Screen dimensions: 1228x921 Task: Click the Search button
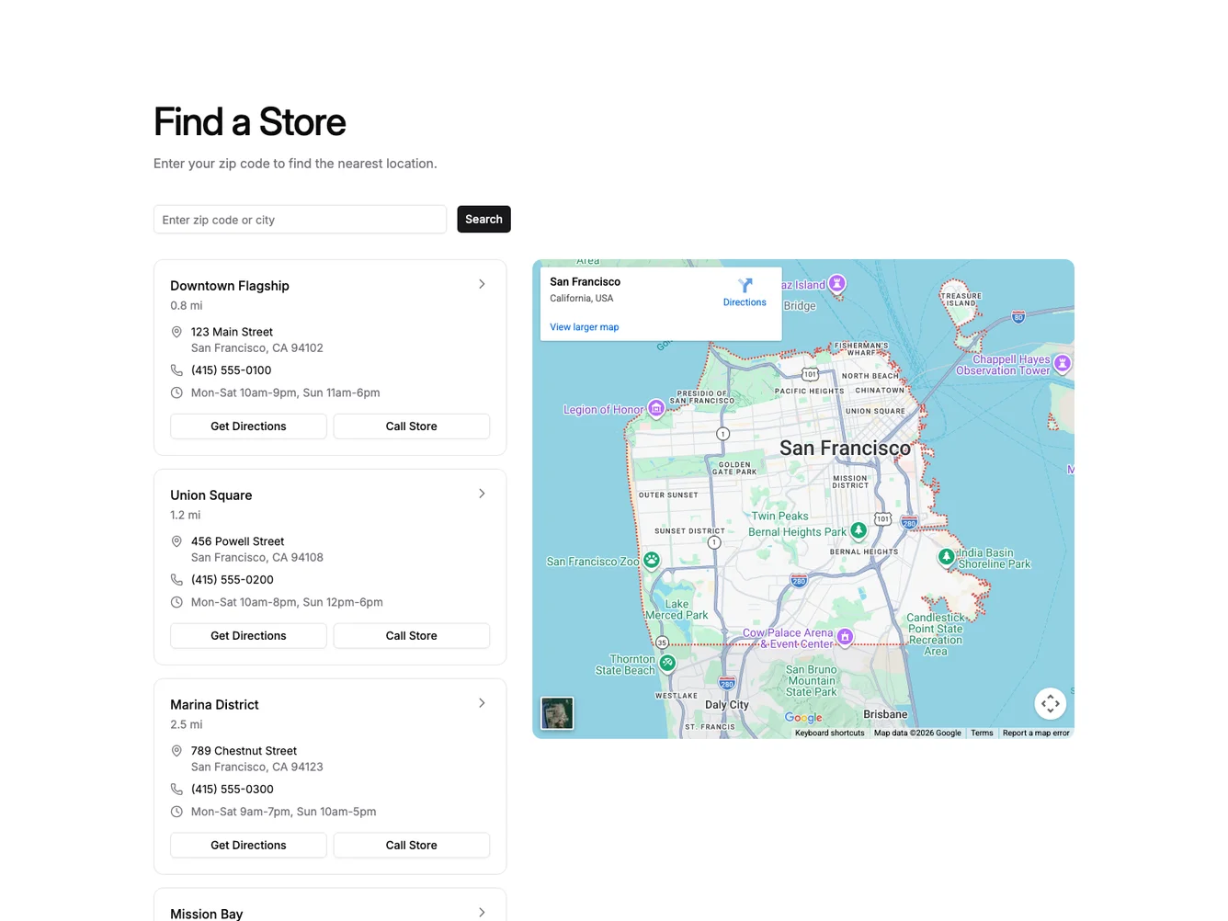483,219
